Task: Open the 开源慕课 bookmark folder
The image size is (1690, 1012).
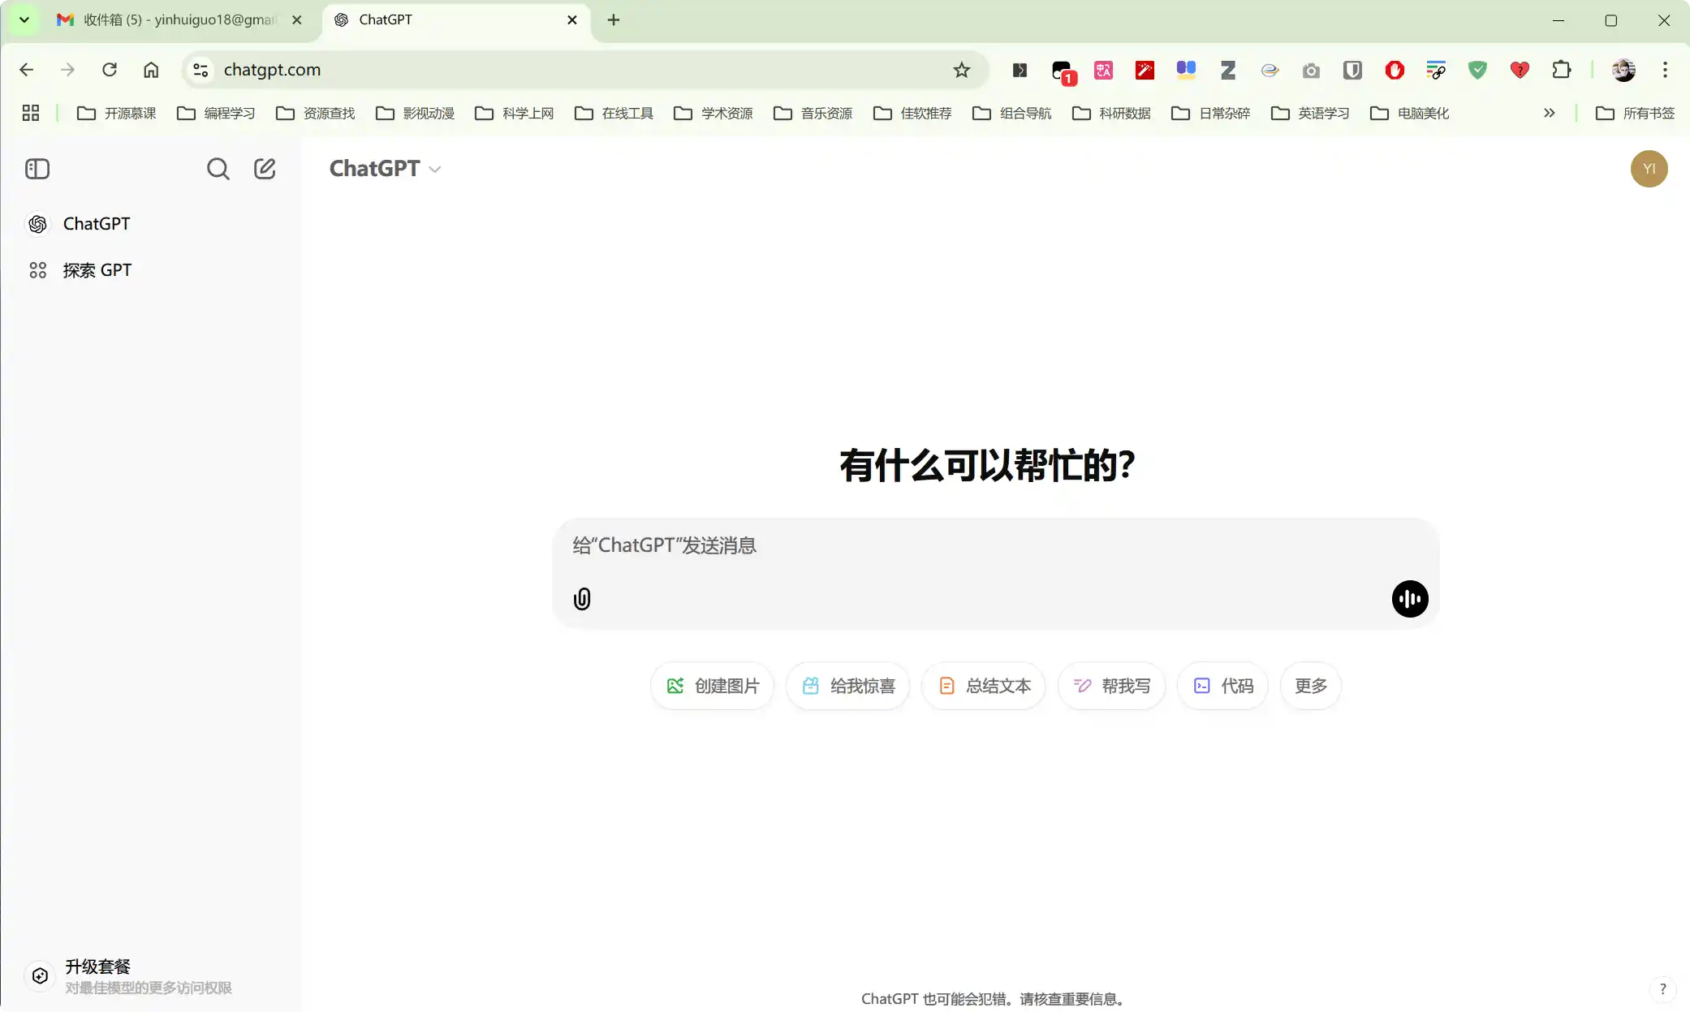Action: tap(116, 113)
